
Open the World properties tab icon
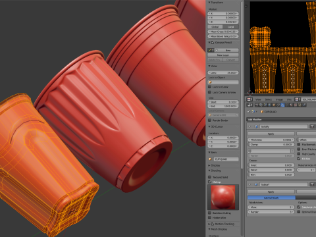pyautogui.click(x=269, y=105)
